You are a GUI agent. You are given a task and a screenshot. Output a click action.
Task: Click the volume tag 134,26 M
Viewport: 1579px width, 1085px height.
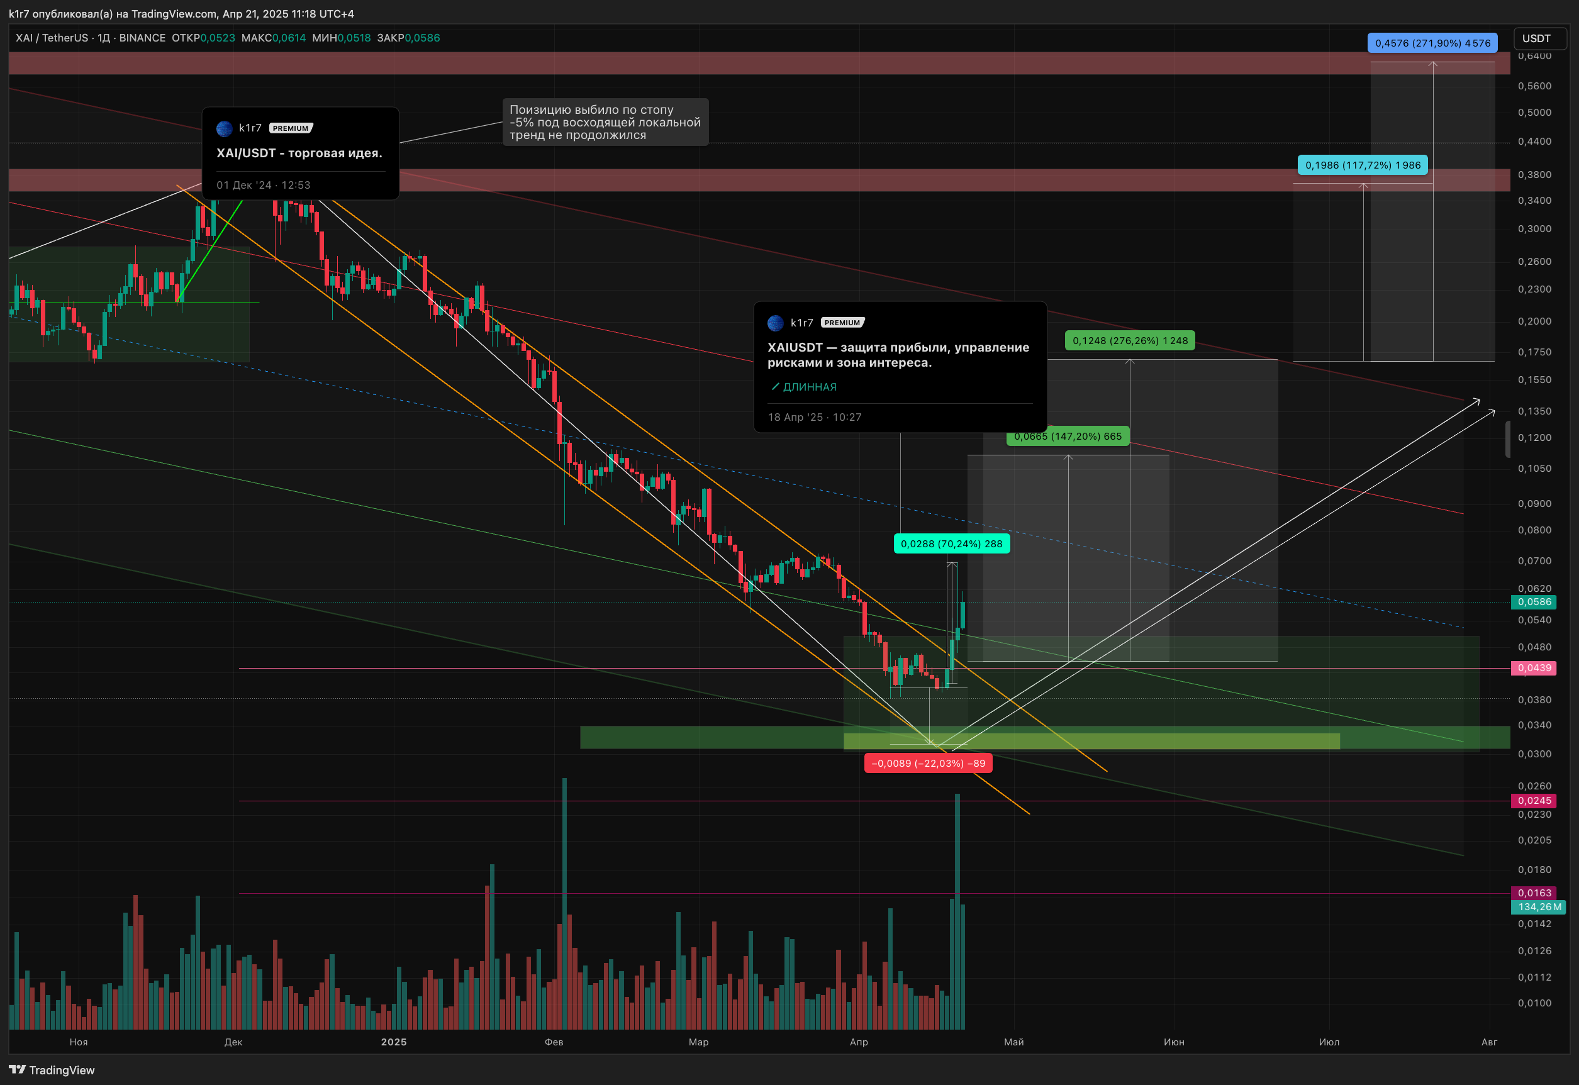[x=1538, y=907]
